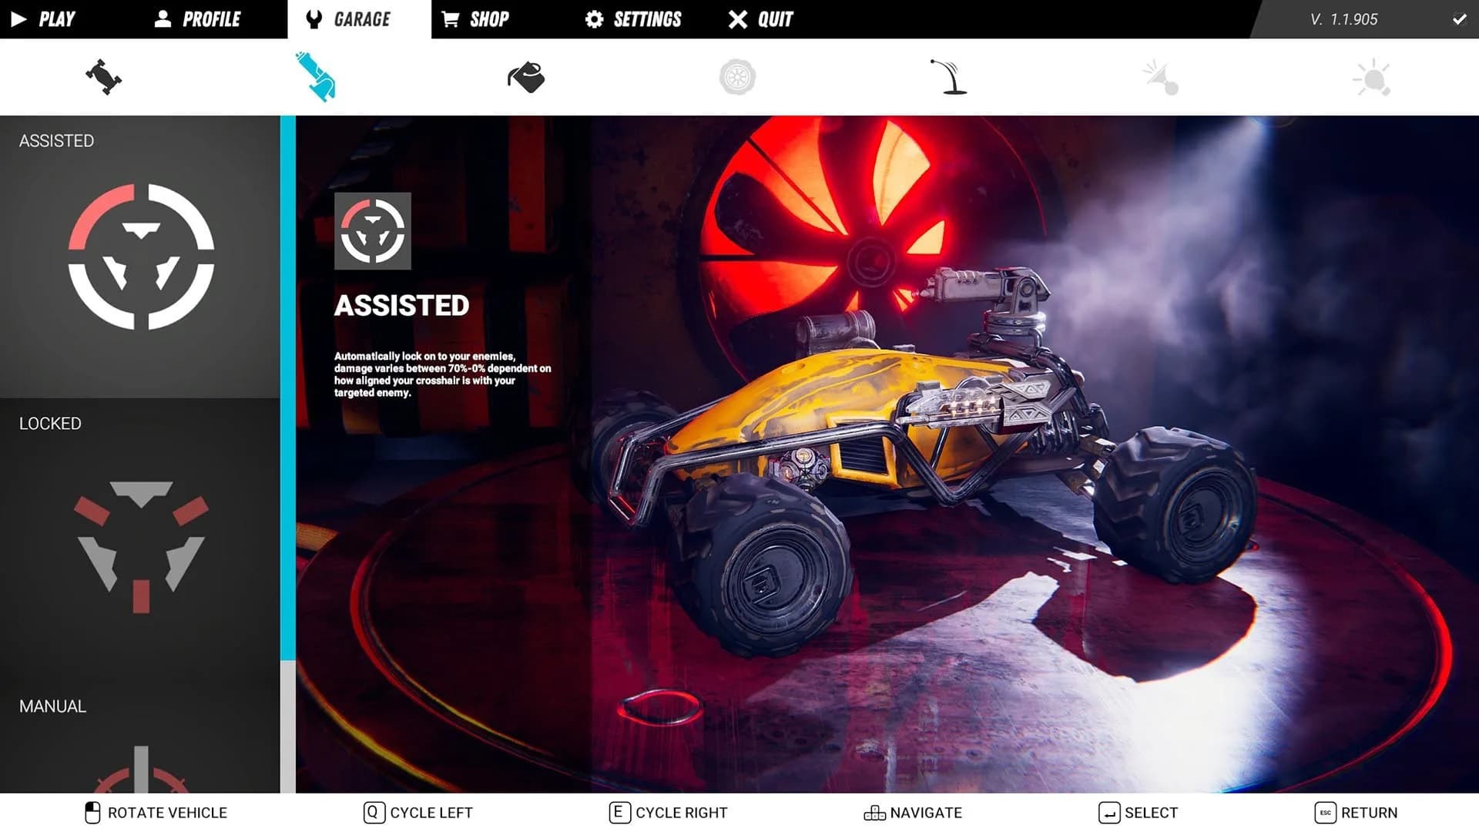The width and height of the screenshot is (1479, 832).
Task: Select the weapon category icon
Action: (316, 76)
